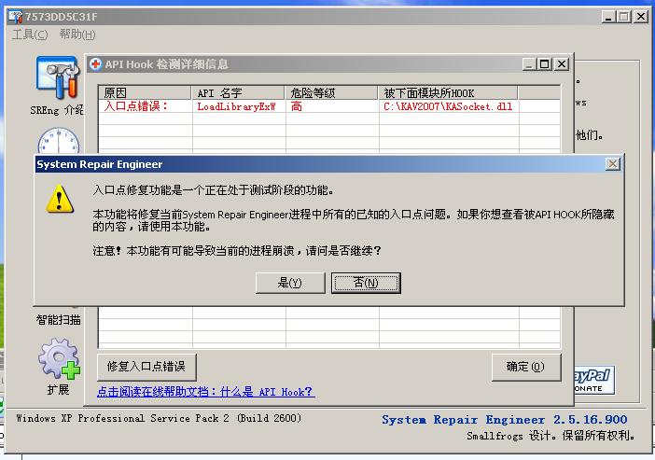The height and width of the screenshot is (460, 655).
Task: Select the 扩展 gear icon in sidebar
Action: pyautogui.click(x=59, y=359)
